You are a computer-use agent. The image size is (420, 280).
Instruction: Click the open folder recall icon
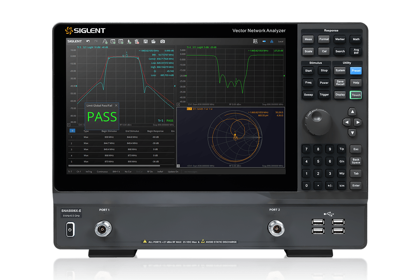(x=153, y=41)
